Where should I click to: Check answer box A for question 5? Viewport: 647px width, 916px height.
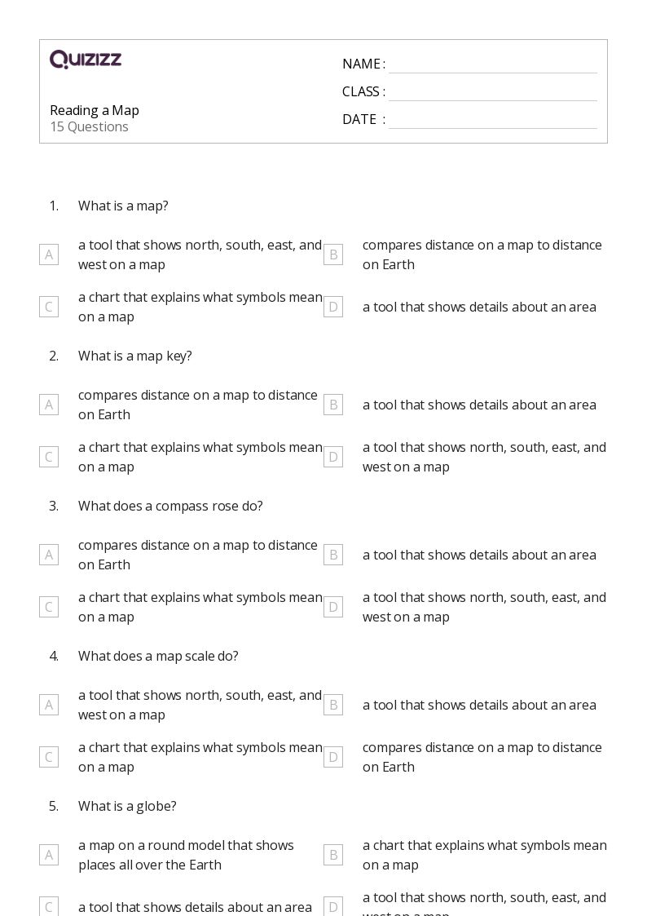tap(49, 855)
